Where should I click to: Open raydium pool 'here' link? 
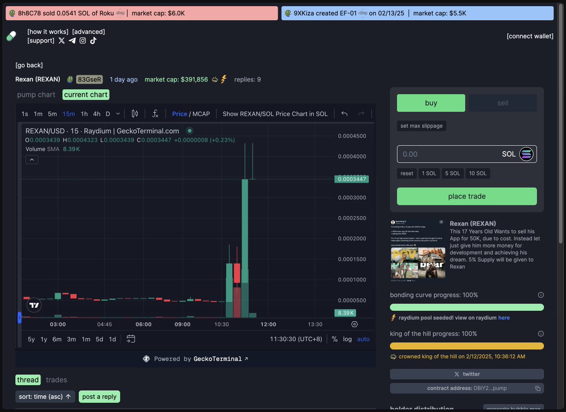[x=504, y=318]
